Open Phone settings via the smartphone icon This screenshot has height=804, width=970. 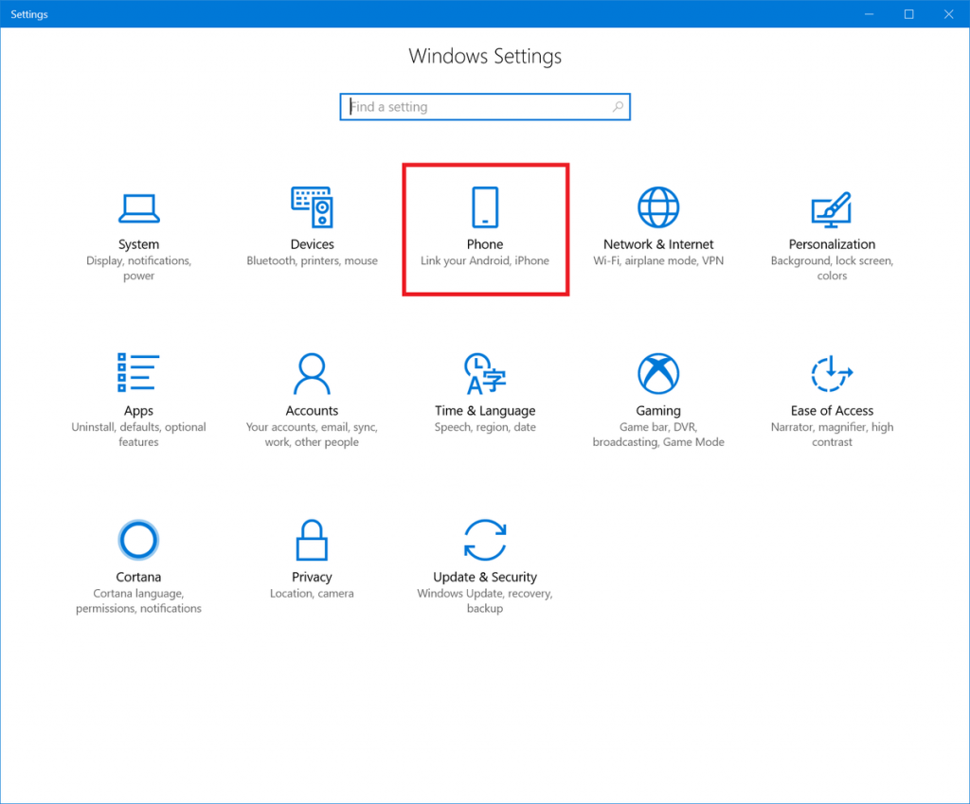pos(485,206)
